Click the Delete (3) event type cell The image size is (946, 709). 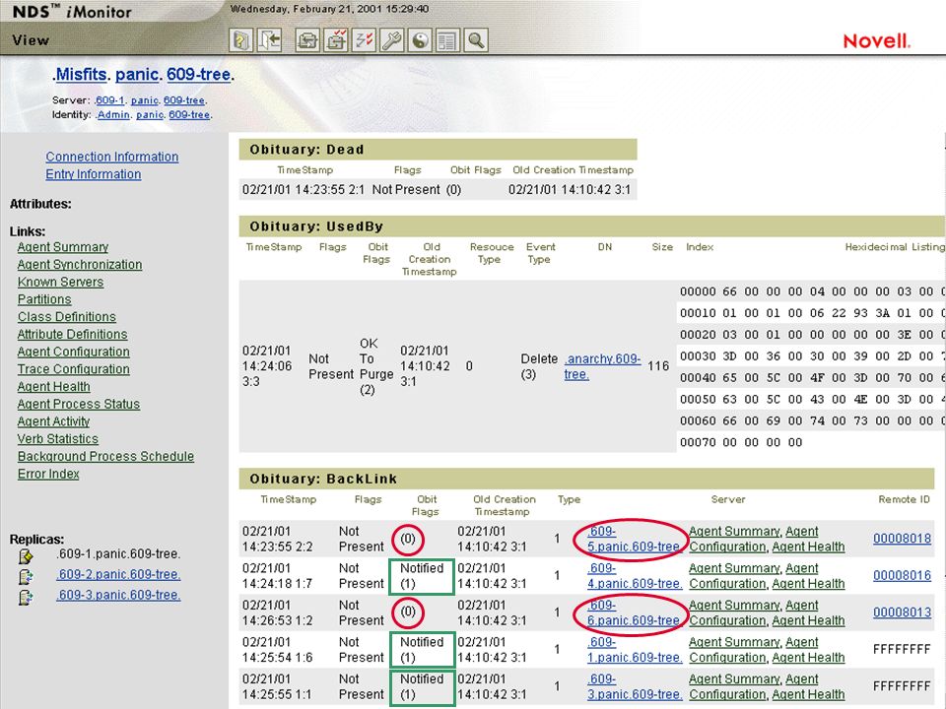pyautogui.click(x=539, y=366)
